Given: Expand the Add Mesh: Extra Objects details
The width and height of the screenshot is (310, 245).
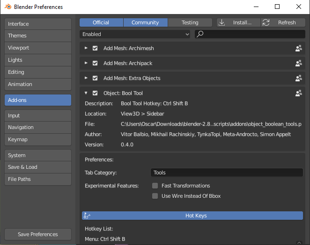Looking at the screenshot, I should (x=86, y=78).
